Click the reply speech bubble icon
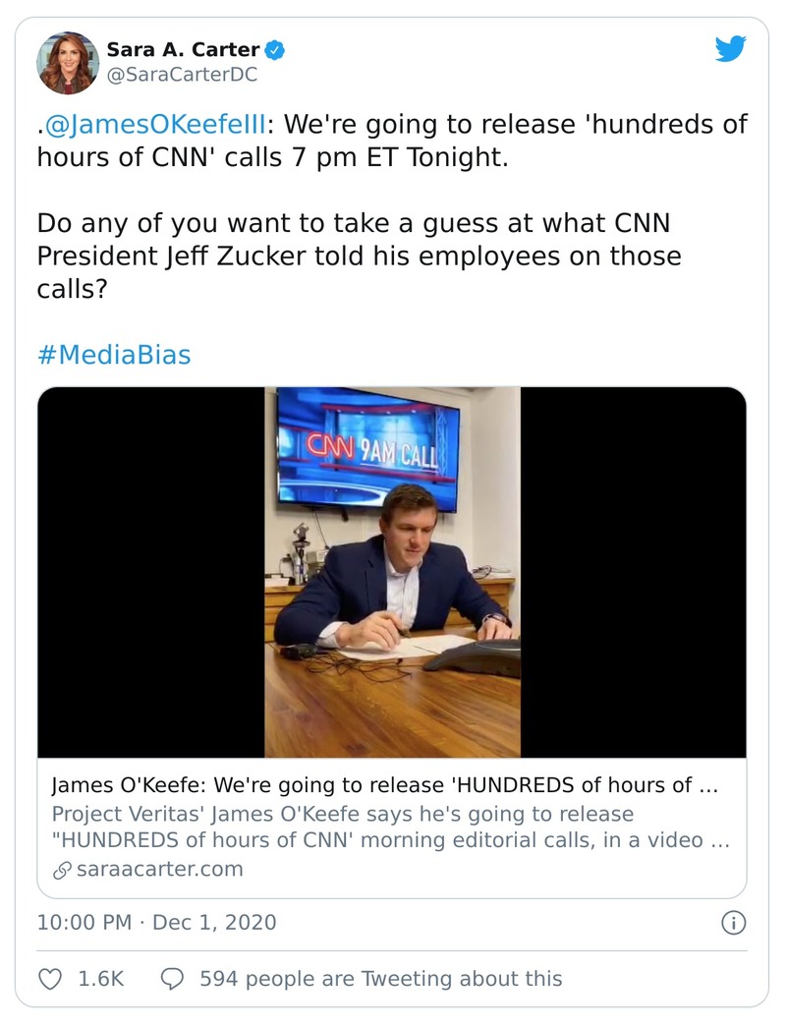This screenshot has height=1027, width=786. [172, 979]
